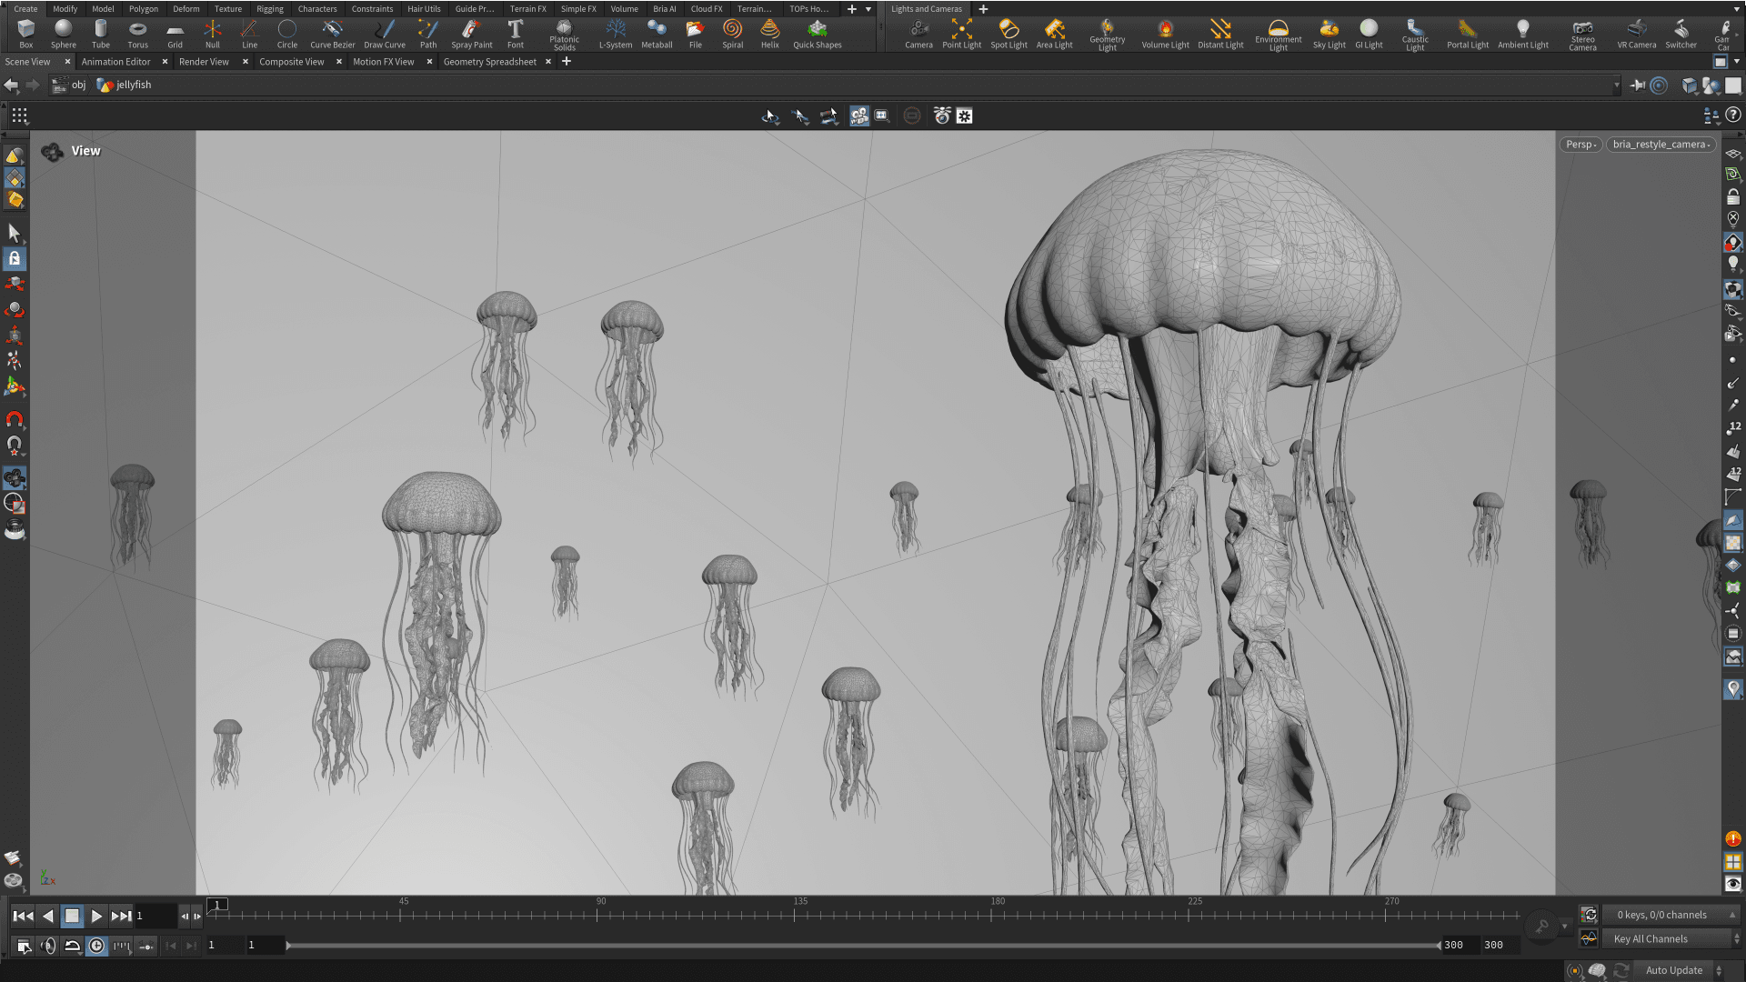Activate the Spray Paint tool
This screenshot has width=1746, height=982.
(471, 34)
